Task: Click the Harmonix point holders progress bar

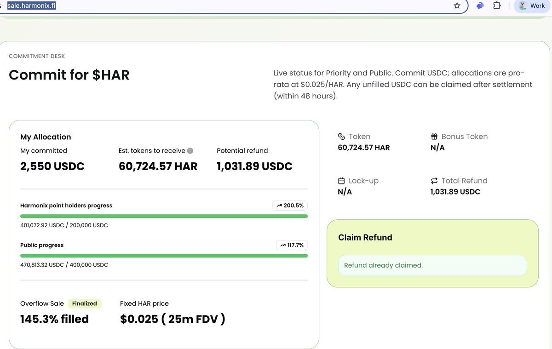Action: pos(163,215)
